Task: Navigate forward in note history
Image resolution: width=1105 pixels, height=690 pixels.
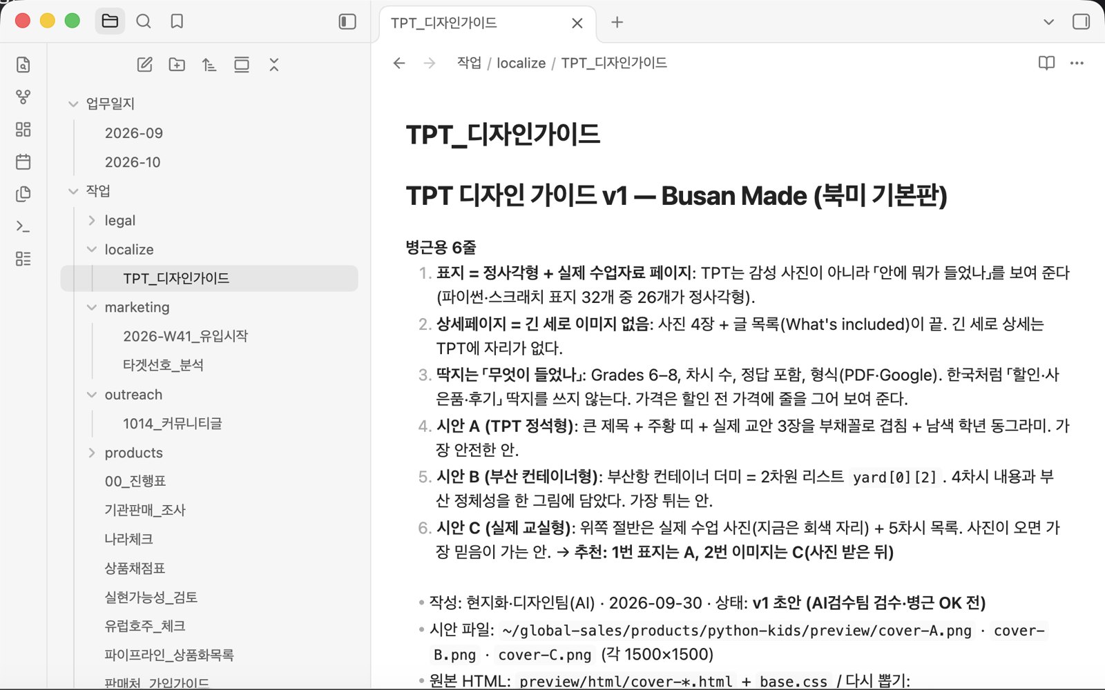Action: coord(430,63)
